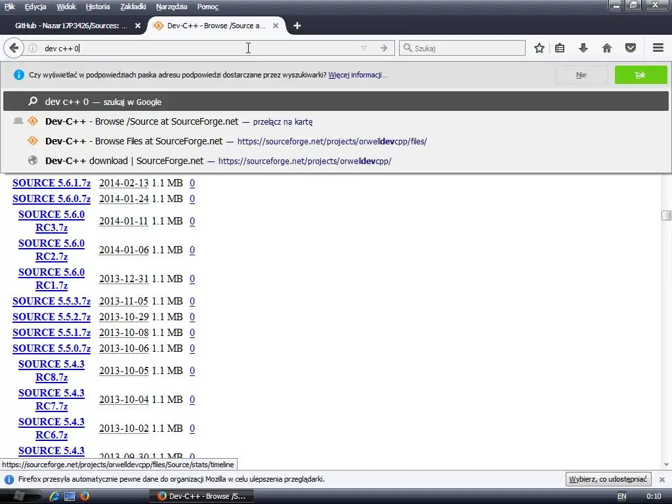
Task: Click the date 2013-10-29
Action: point(123,317)
